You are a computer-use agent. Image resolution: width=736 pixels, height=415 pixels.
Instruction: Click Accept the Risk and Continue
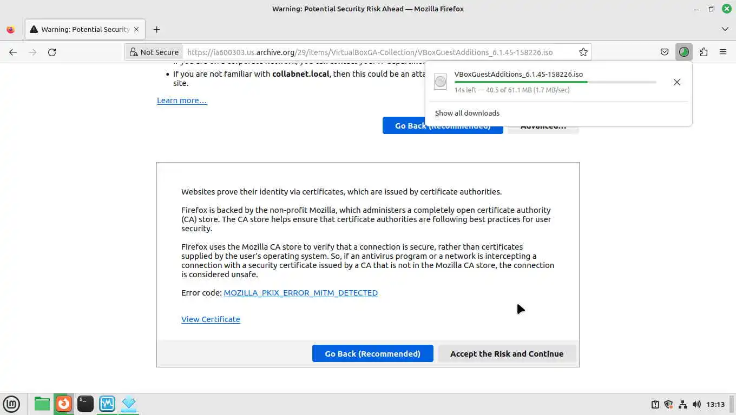tap(507, 353)
